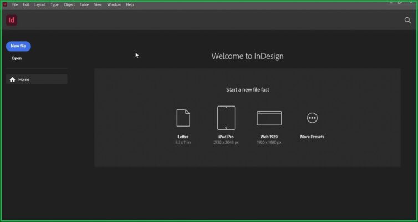Open the Edit menu

click(26, 4)
